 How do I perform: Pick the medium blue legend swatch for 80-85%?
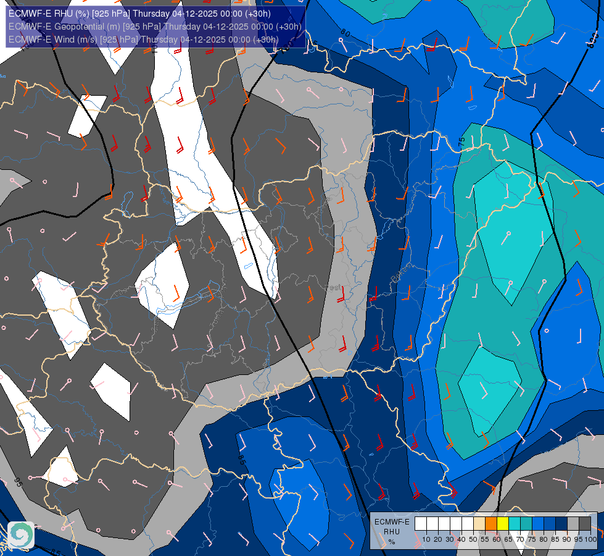coord(550,524)
